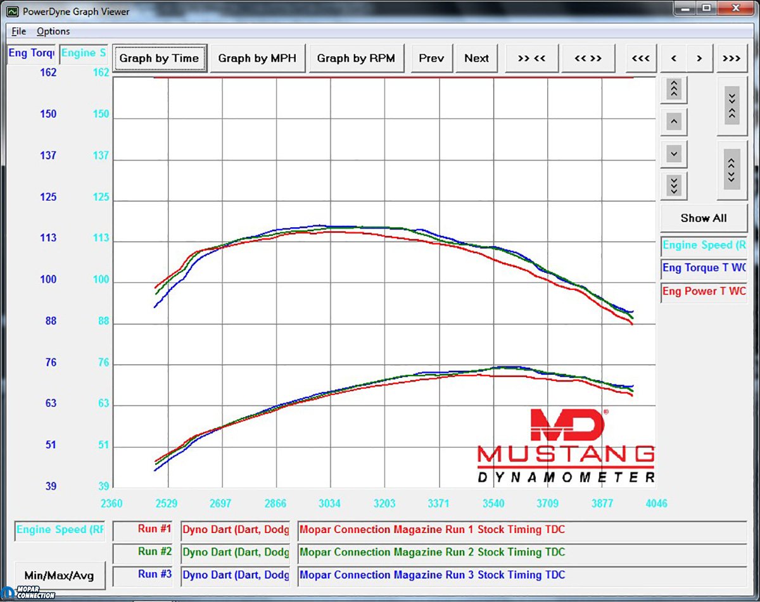The width and height of the screenshot is (760, 602).
Task: Click the horizontal compress '>> <<' button
Action: click(x=531, y=58)
